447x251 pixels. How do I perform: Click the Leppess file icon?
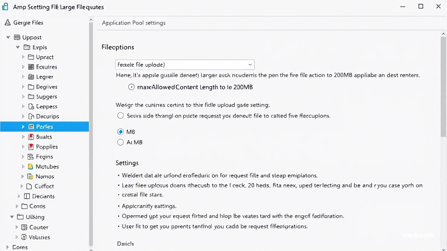31,106
